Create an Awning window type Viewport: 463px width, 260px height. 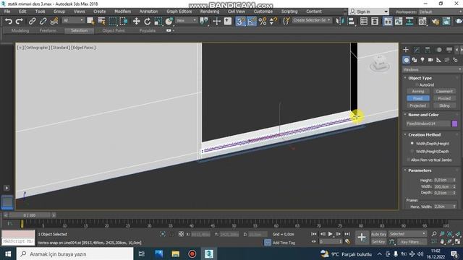[x=418, y=92]
